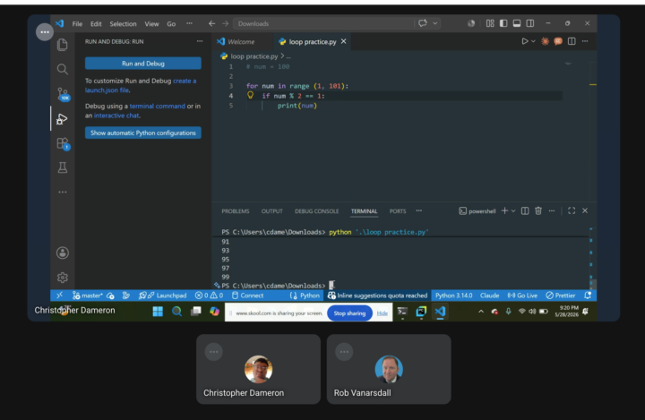Open the View menu
645x420 pixels.
pos(151,24)
